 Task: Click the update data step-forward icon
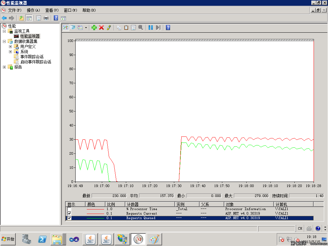tap(158, 28)
